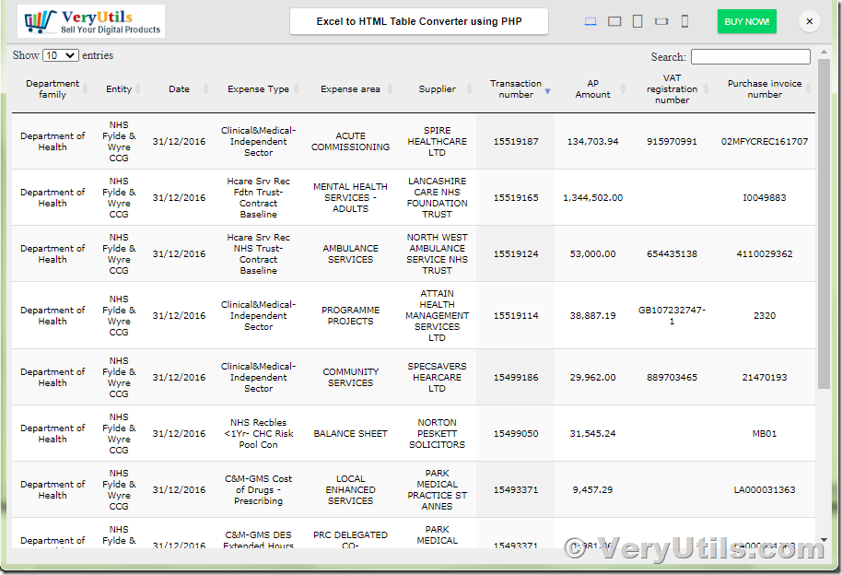
Task: Select VAT registration number 654435138
Action: click(x=672, y=253)
